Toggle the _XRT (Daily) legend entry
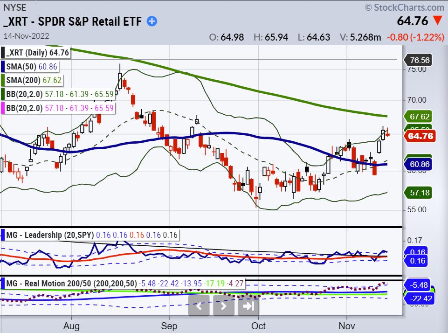 pyautogui.click(x=37, y=53)
